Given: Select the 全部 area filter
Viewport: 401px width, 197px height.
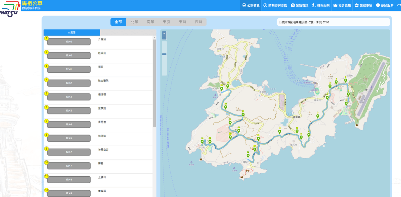Looking at the screenshot, I should tap(118, 22).
